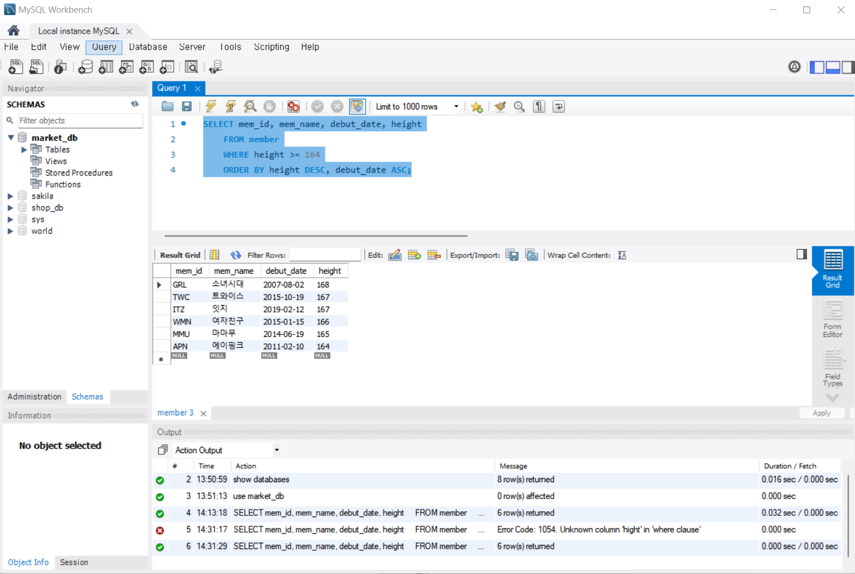Click the Filter Rows input field
The height and width of the screenshot is (574, 855).
[x=325, y=255]
